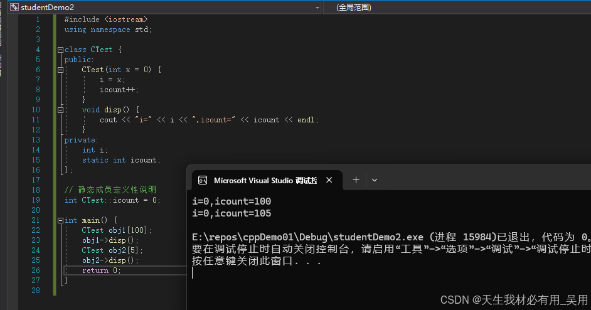The width and height of the screenshot is (591, 310).
Task: Click on "using namespace std;" line
Action: click(108, 29)
